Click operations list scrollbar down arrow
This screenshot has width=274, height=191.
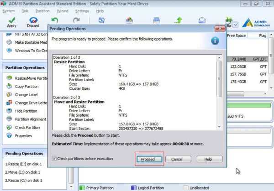(219, 127)
